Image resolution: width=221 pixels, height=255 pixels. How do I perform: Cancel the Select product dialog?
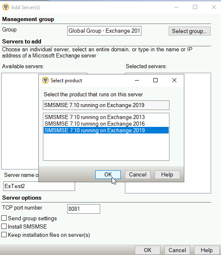[x=138, y=174]
